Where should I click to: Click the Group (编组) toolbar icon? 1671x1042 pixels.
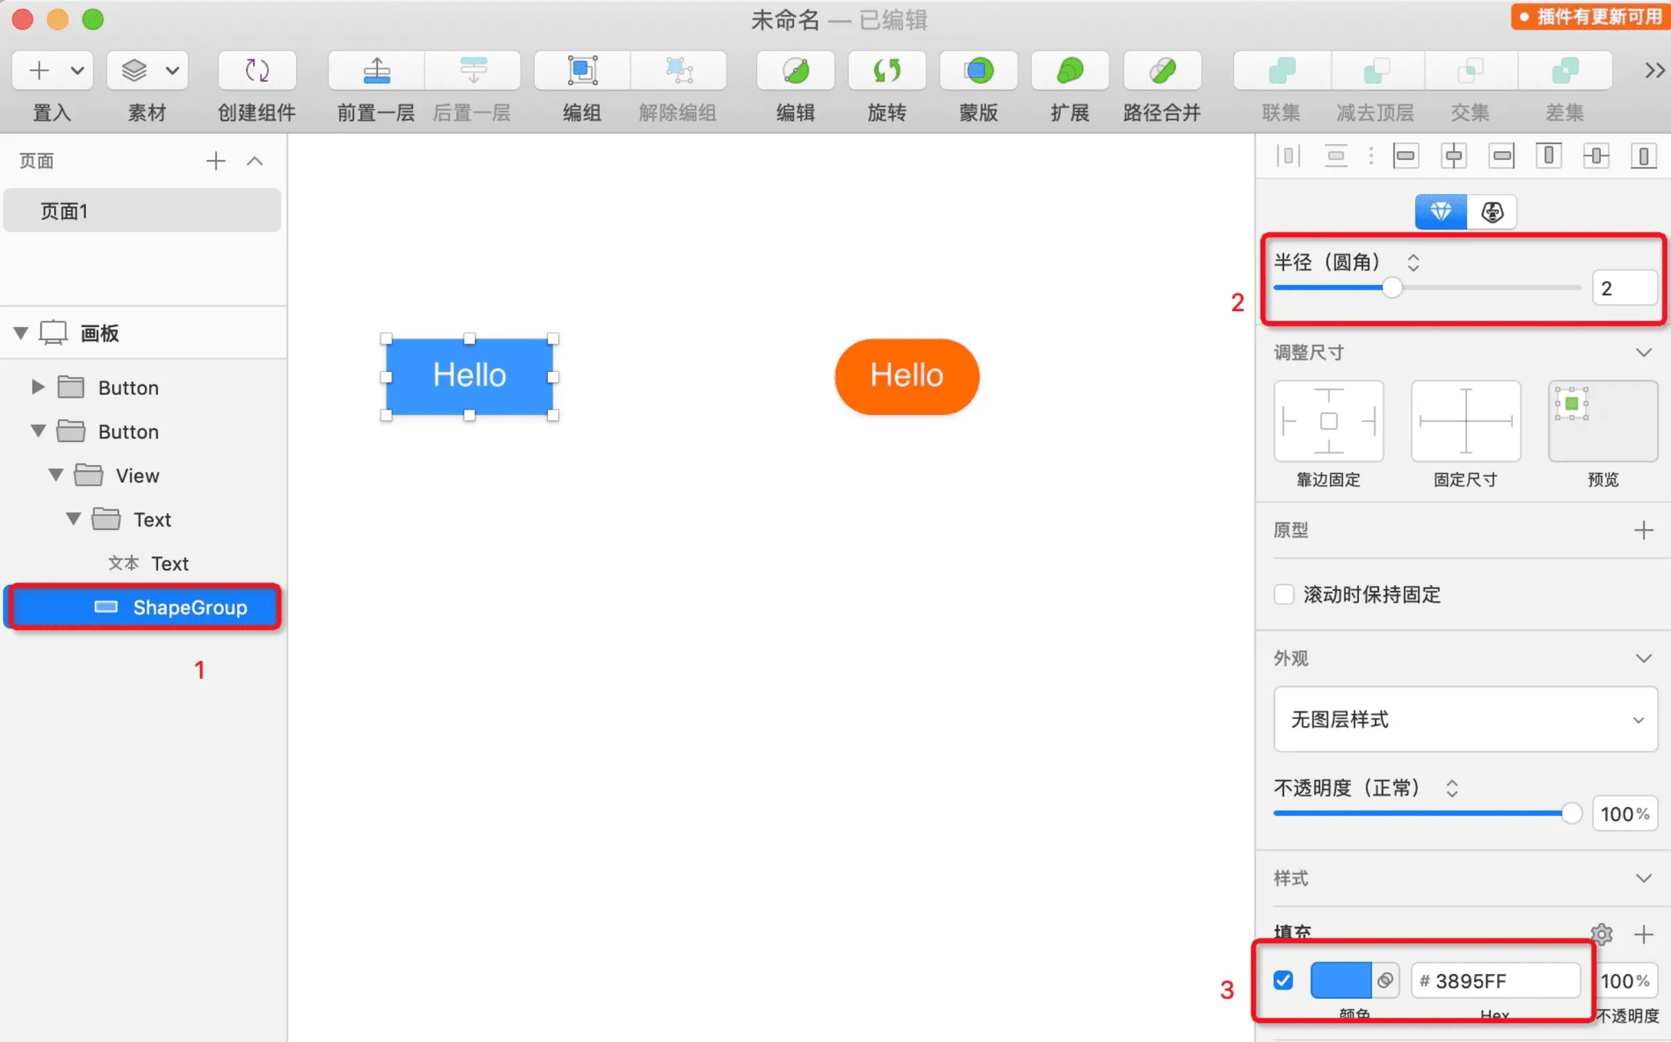[582, 71]
